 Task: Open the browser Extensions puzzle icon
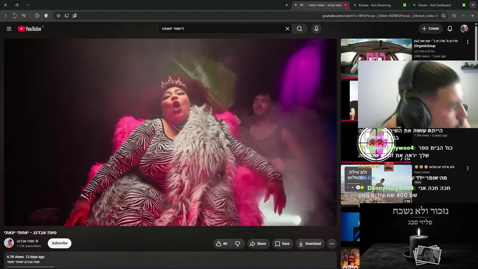pos(37,16)
